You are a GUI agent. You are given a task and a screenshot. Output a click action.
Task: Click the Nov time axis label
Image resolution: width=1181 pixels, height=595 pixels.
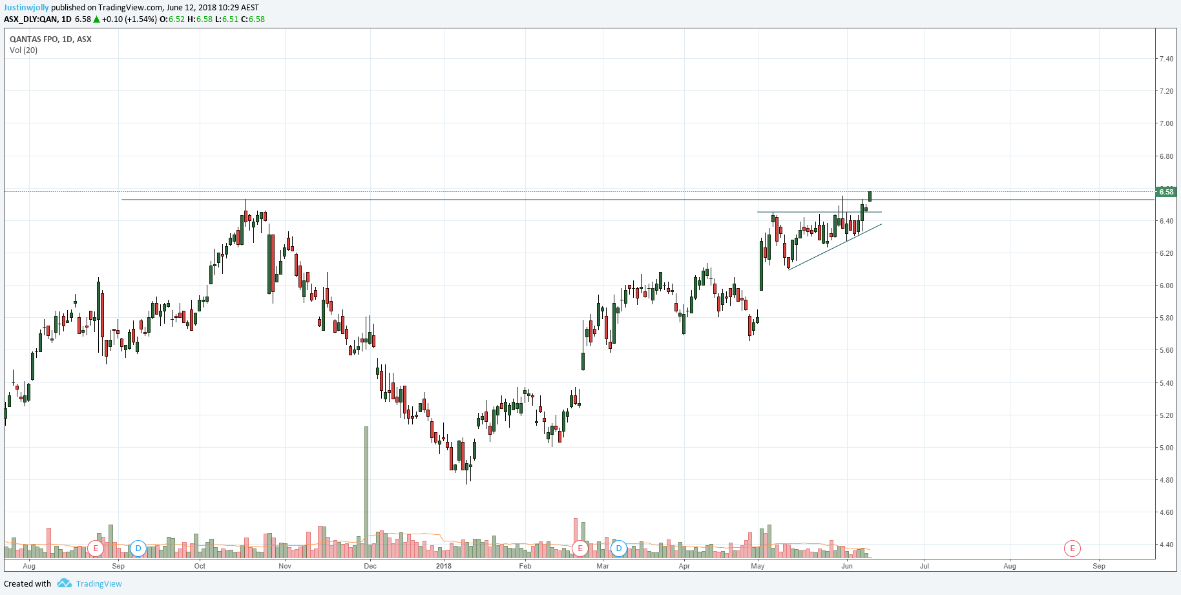coord(285,566)
